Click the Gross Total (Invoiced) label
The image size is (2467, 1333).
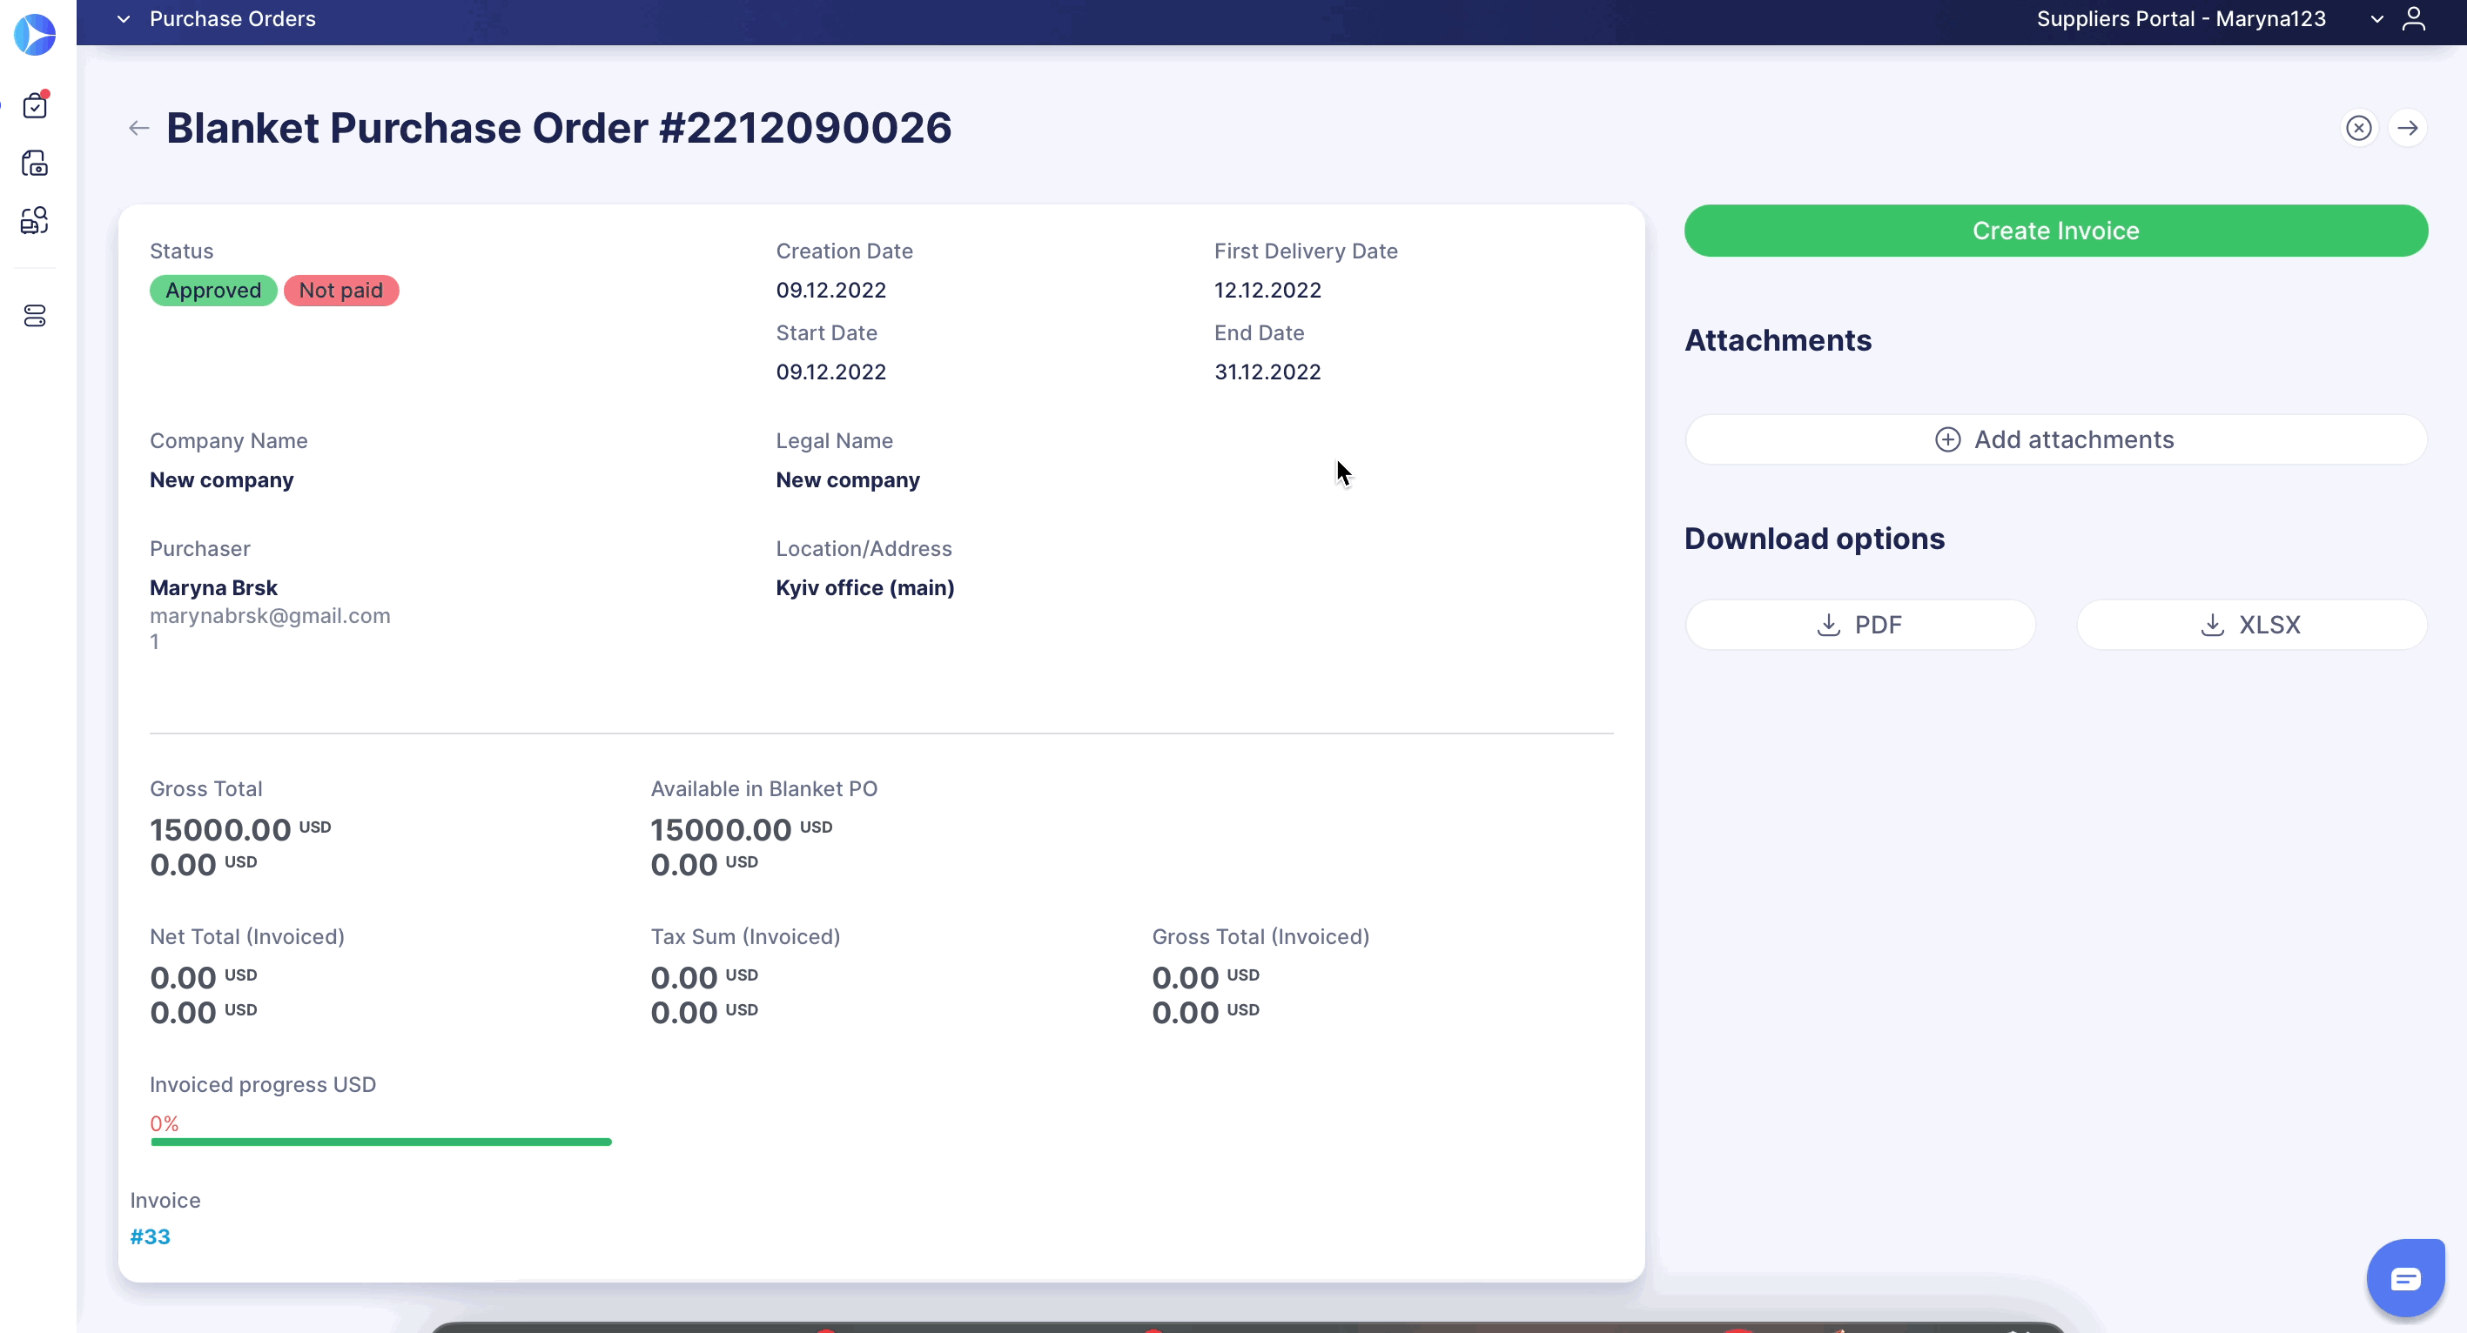1260,937
